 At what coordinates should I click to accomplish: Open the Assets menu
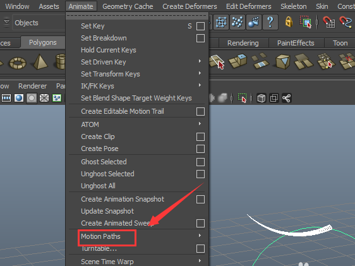click(49, 6)
